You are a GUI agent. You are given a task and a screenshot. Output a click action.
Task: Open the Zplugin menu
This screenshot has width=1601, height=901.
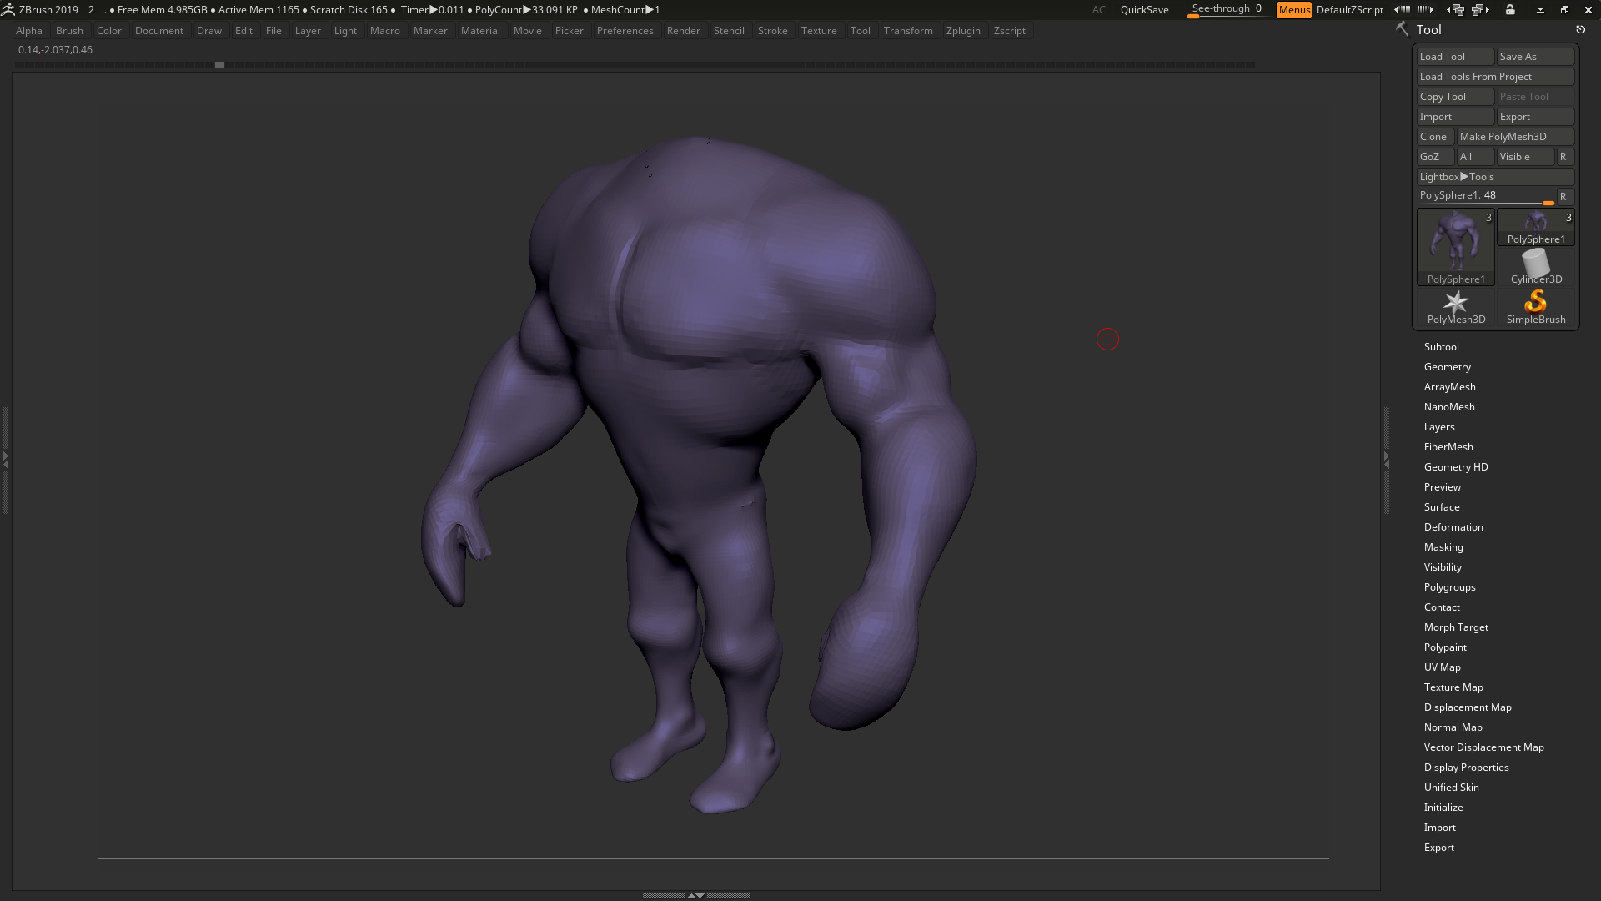(962, 30)
